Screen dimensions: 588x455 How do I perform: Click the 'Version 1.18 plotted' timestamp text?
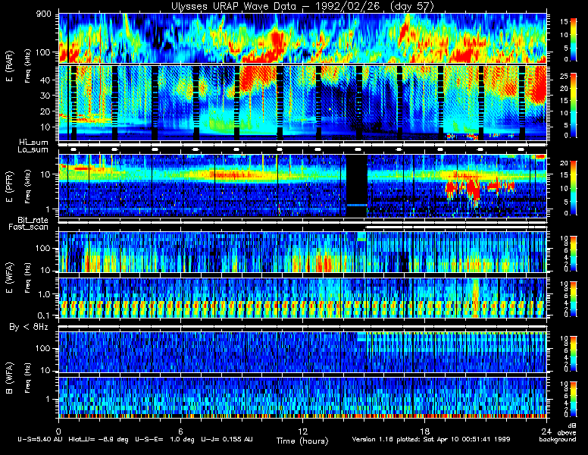point(431,439)
